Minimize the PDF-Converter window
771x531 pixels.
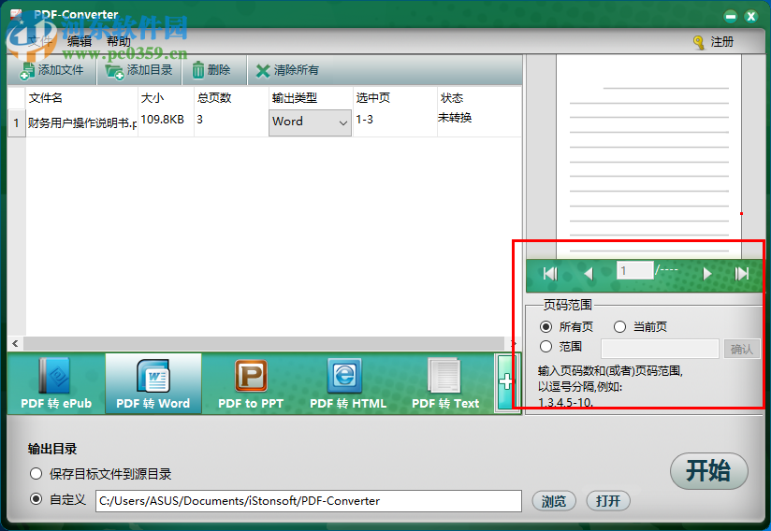[x=731, y=17]
